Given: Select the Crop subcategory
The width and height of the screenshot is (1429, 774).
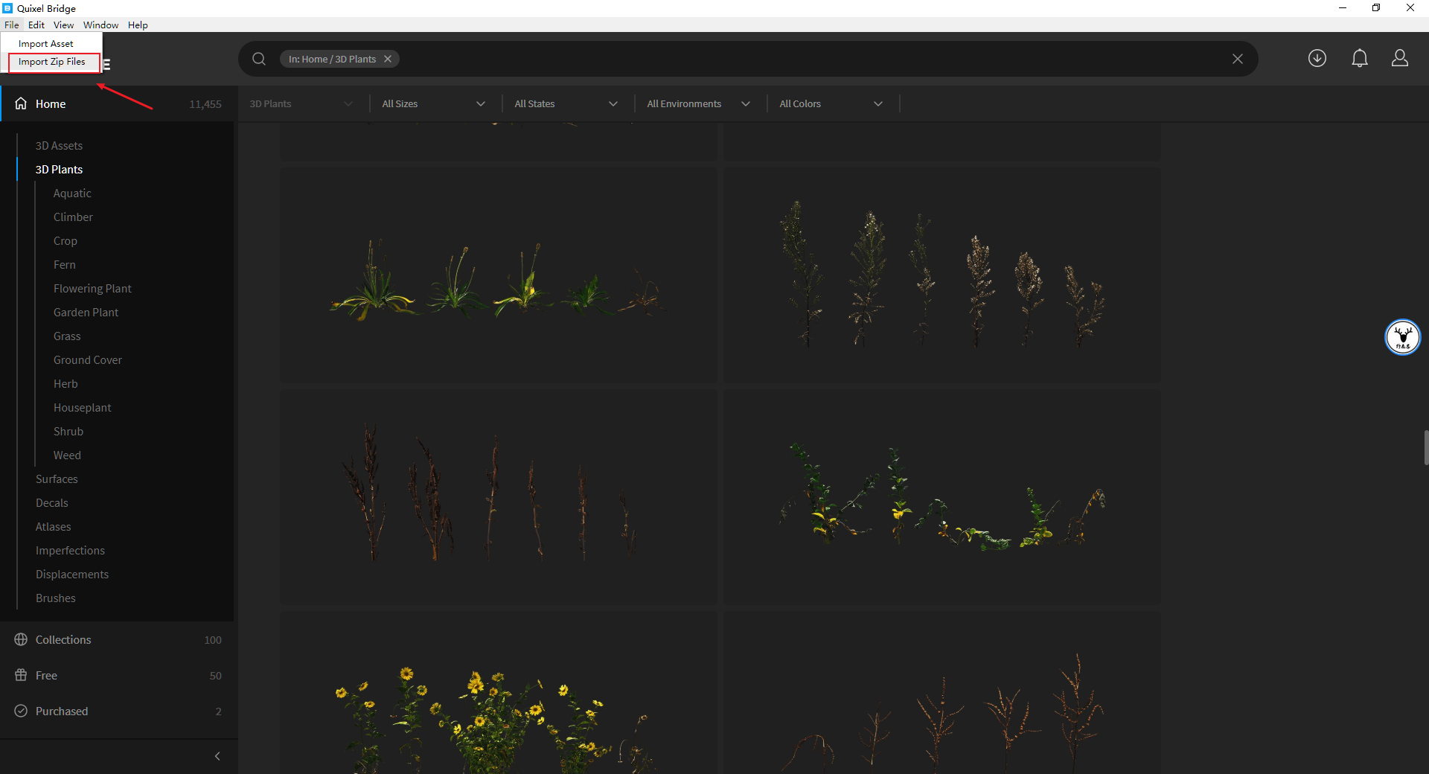Looking at the screenshot, I should click(x=65, y=241).
